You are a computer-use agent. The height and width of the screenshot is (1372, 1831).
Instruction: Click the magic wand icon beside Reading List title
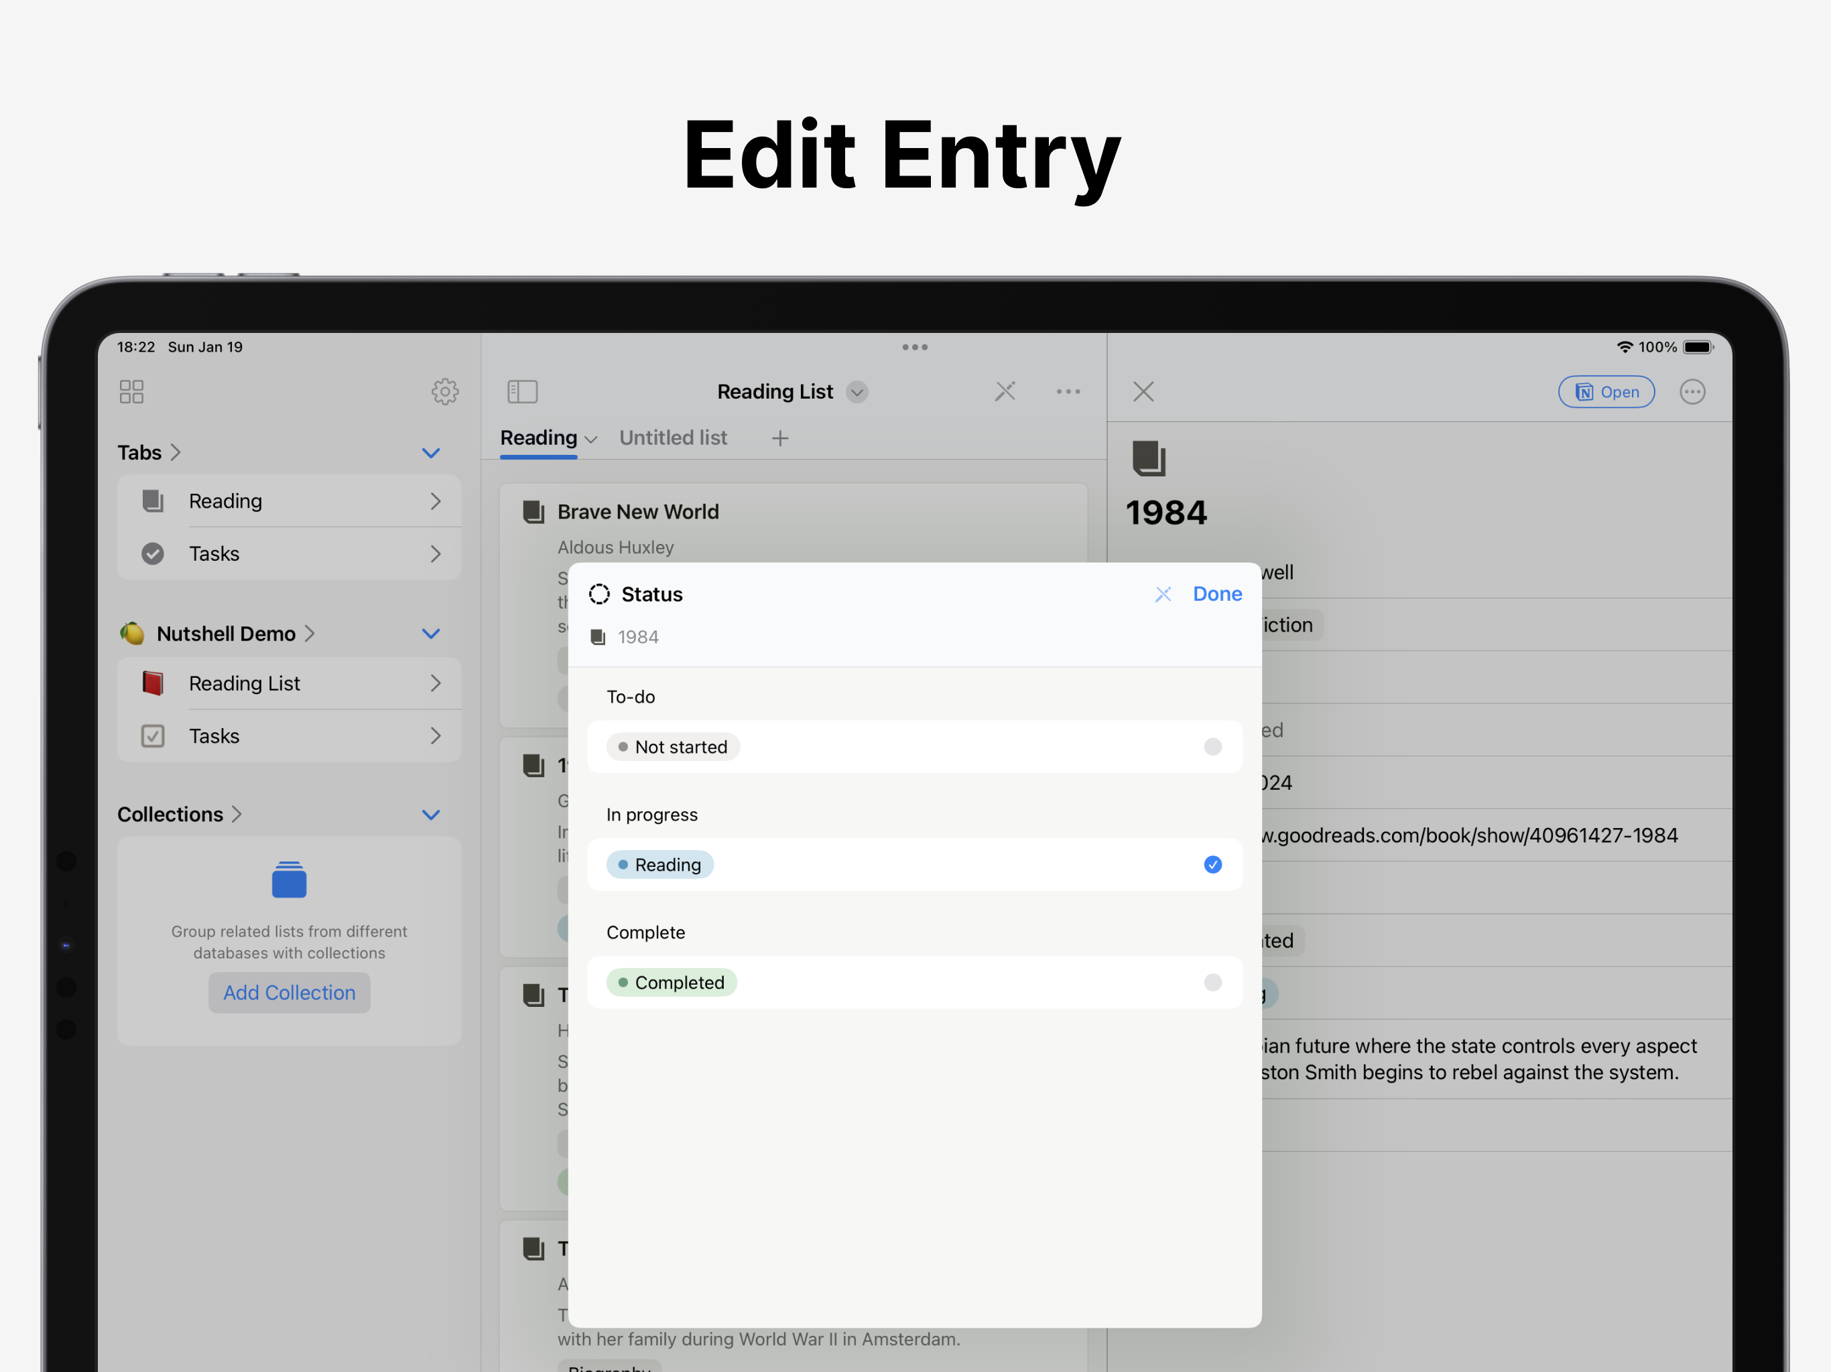[x=1005, y=391]
